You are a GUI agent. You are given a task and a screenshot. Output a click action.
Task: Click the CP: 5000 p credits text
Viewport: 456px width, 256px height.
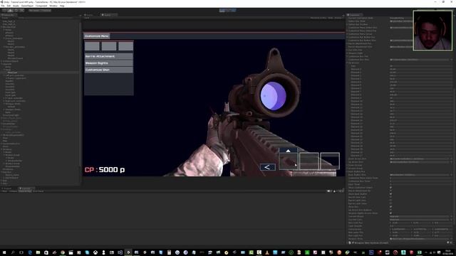(105, 170)
